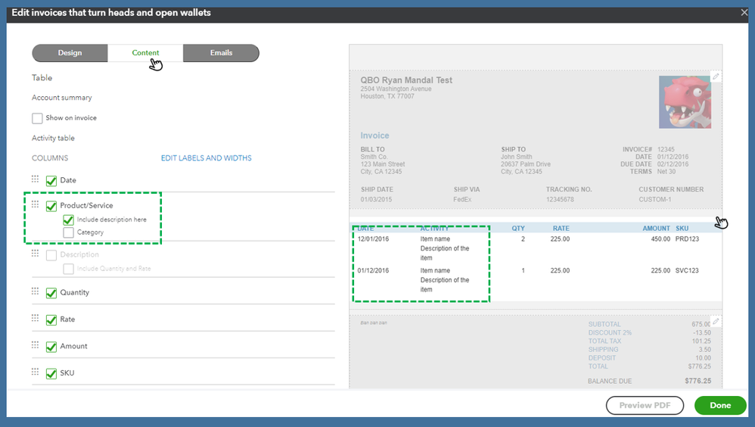Switch to the Design tab
755x427 pixels.
point(70,53)
